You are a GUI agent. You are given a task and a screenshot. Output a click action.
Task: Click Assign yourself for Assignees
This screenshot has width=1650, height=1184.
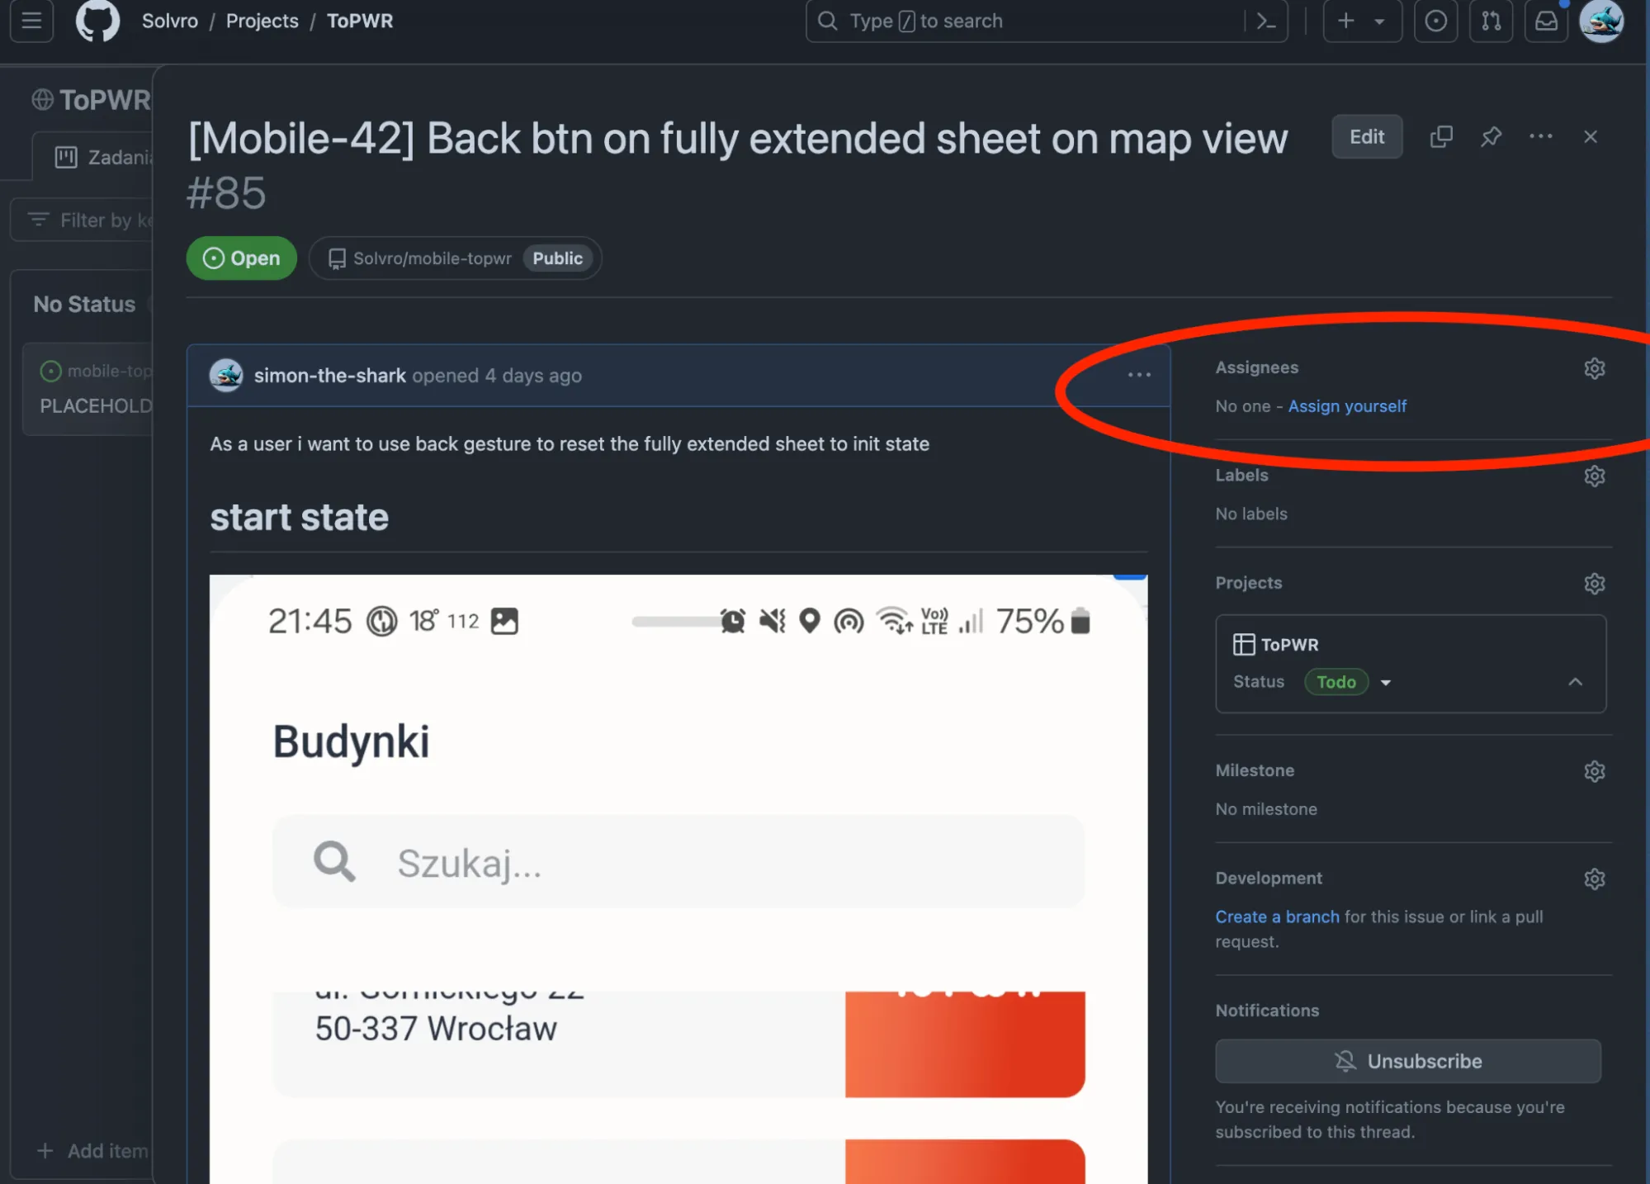[x=1346, y=406]
